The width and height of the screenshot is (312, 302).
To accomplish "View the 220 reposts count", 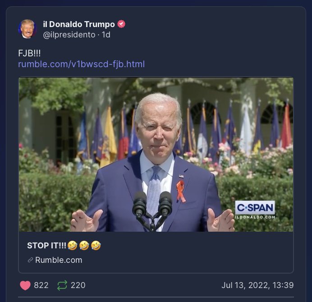I will [x=78, y=285].
